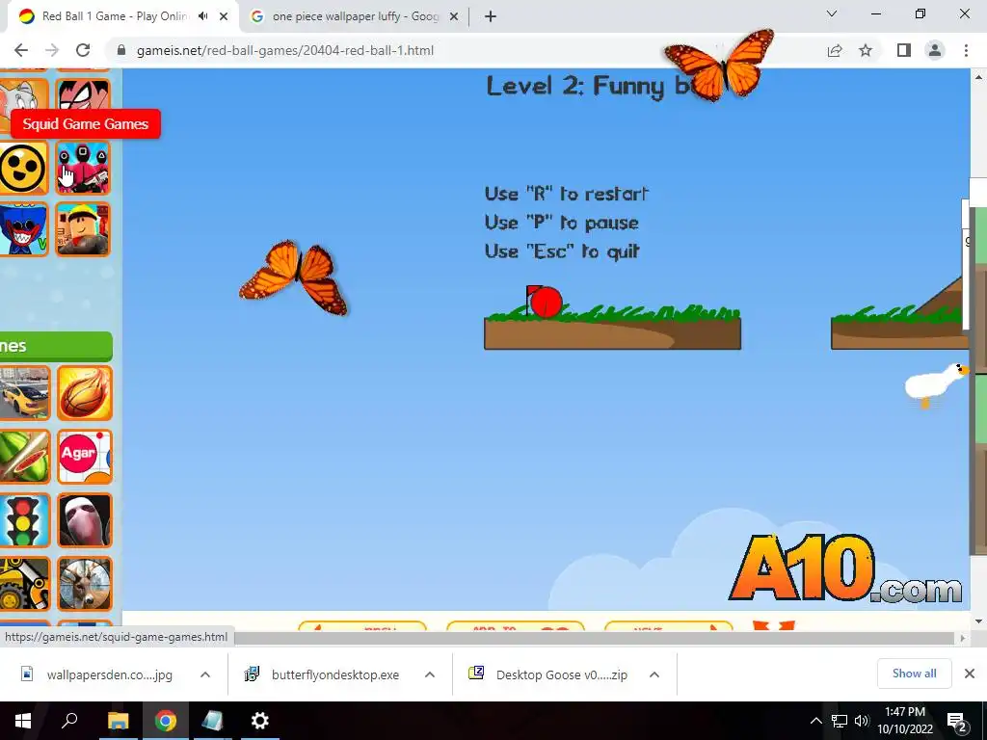
Task: Open Windows taskbar search
Action: click(69, 721)
